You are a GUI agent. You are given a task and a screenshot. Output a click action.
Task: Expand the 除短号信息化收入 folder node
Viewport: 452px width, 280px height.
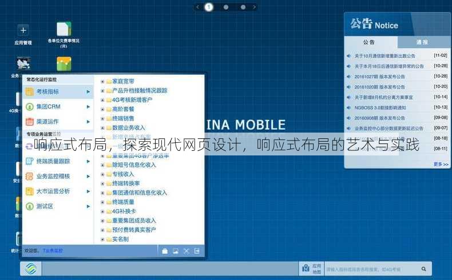(x=102, y=165)
